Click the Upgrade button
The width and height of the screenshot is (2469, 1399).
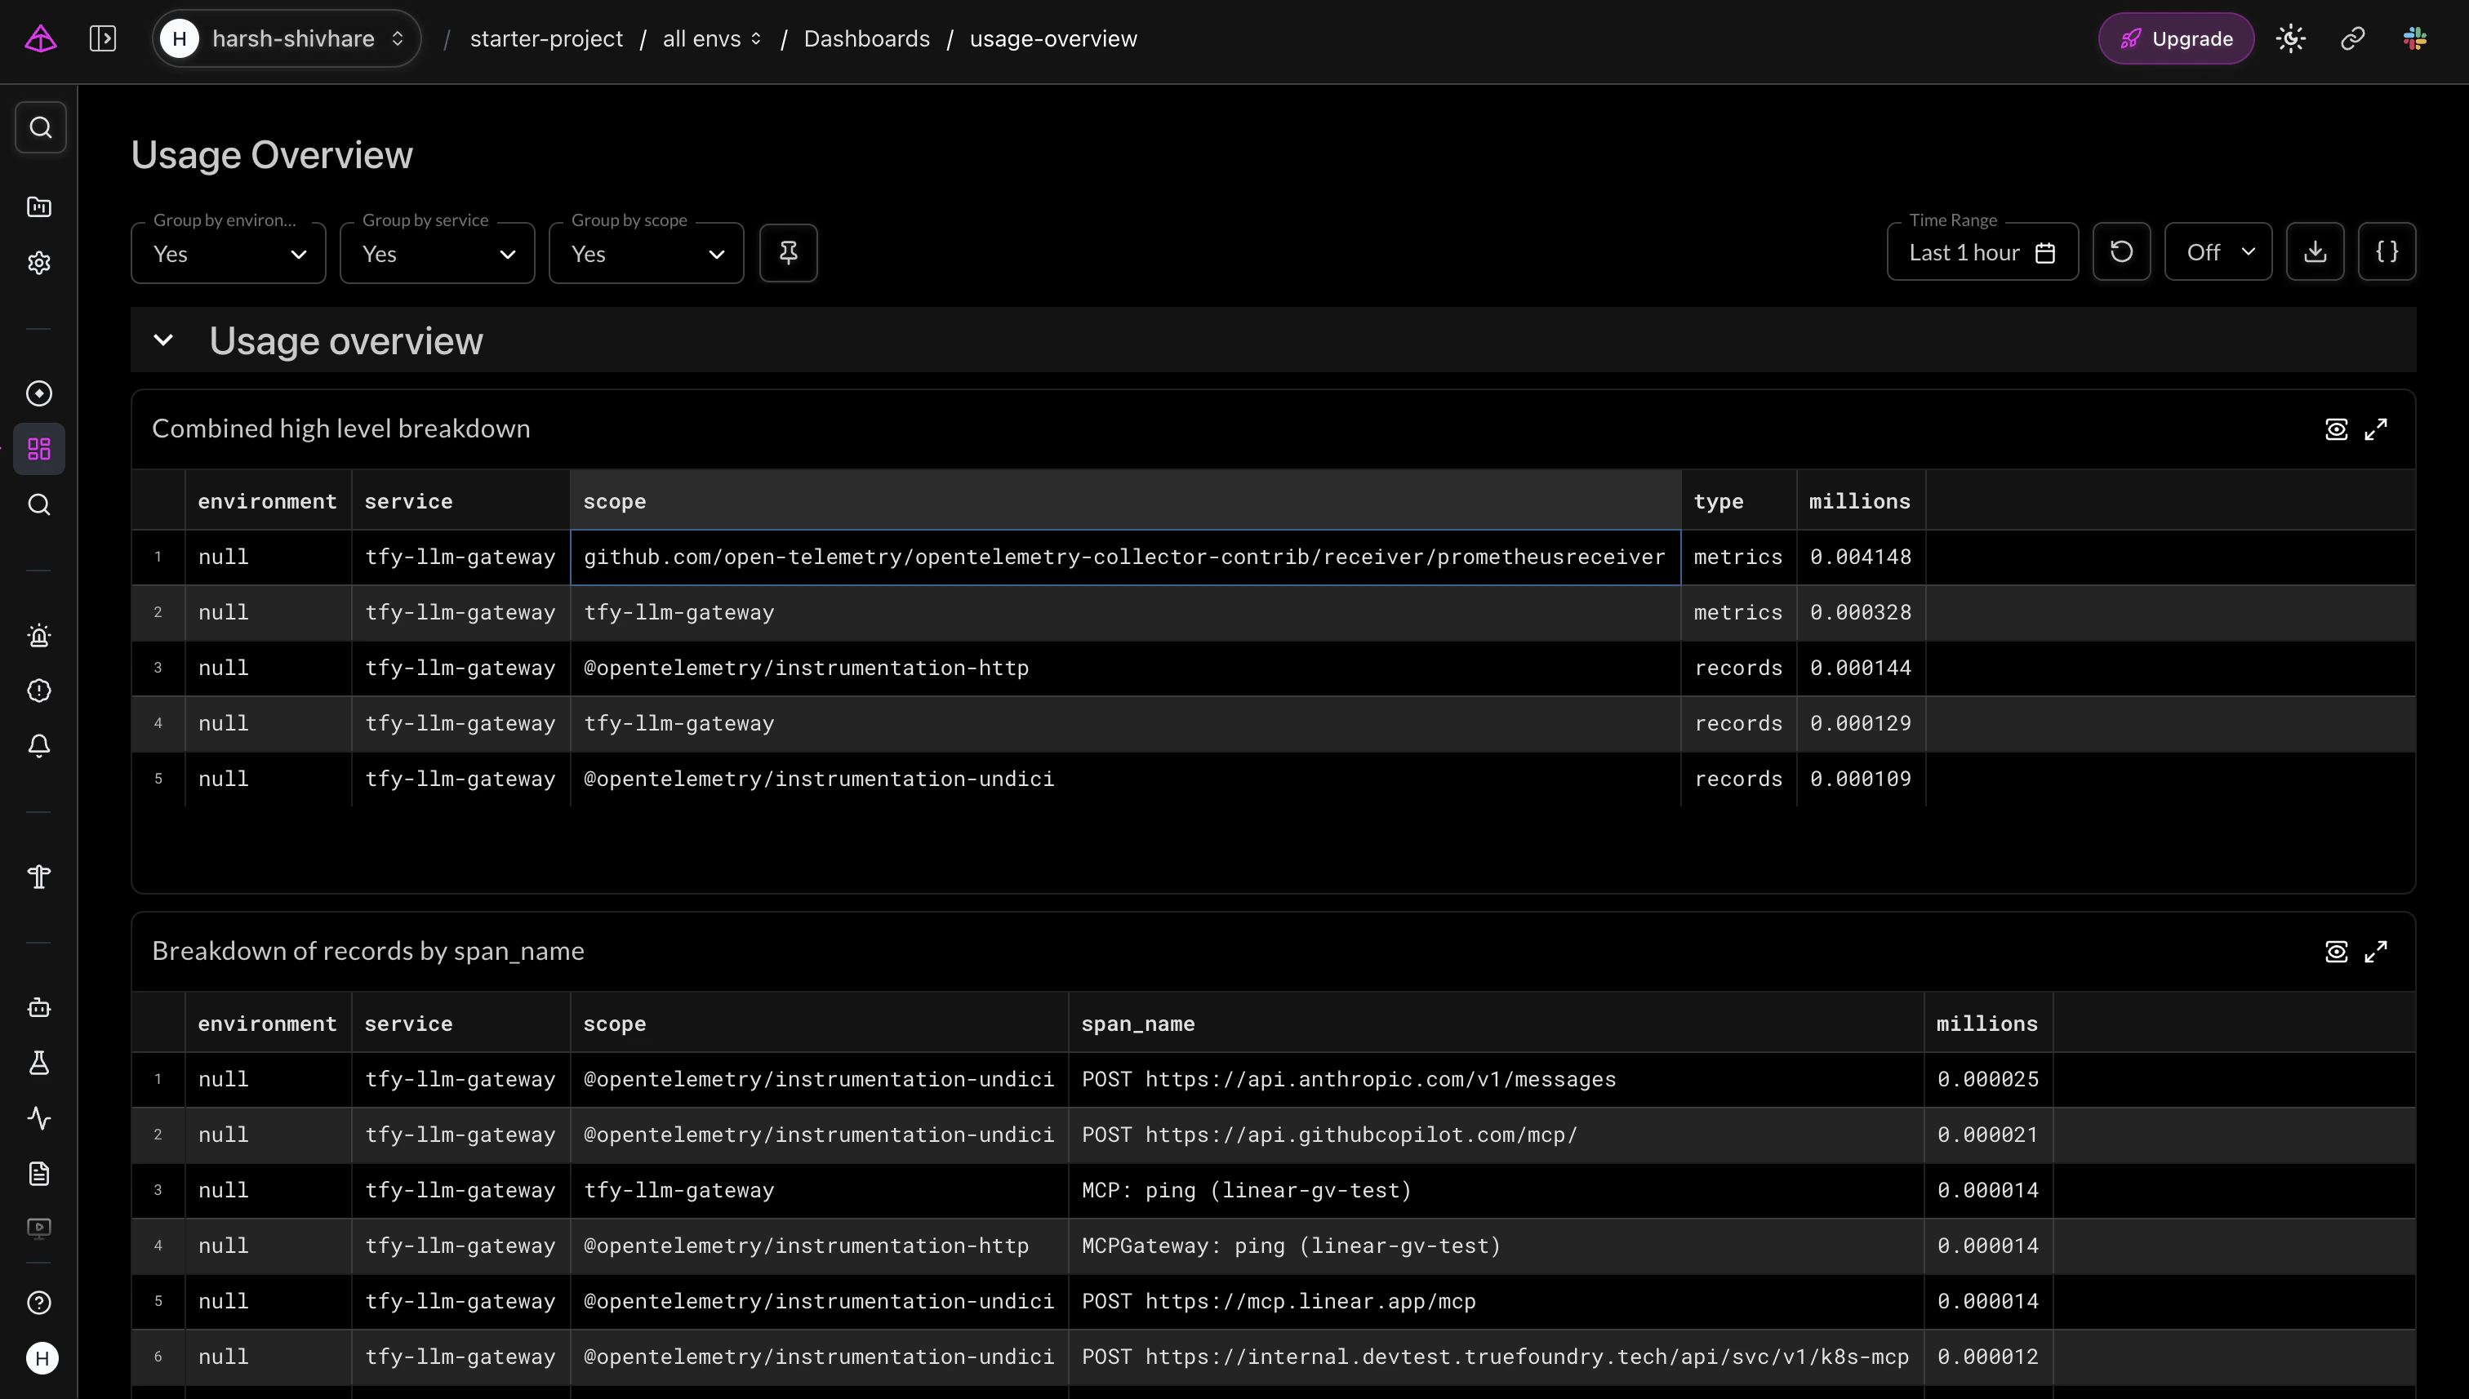[x=2176, y=38]
